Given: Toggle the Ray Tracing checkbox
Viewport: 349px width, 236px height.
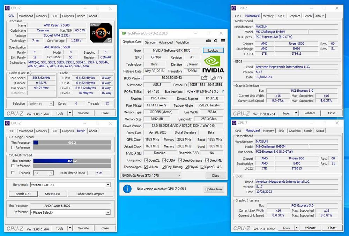Looking at the screenshot, I should pyautogui.click(x=164, y=167).
